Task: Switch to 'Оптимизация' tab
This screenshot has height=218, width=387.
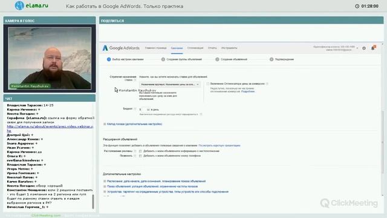Action: click(x=195, y=48)
